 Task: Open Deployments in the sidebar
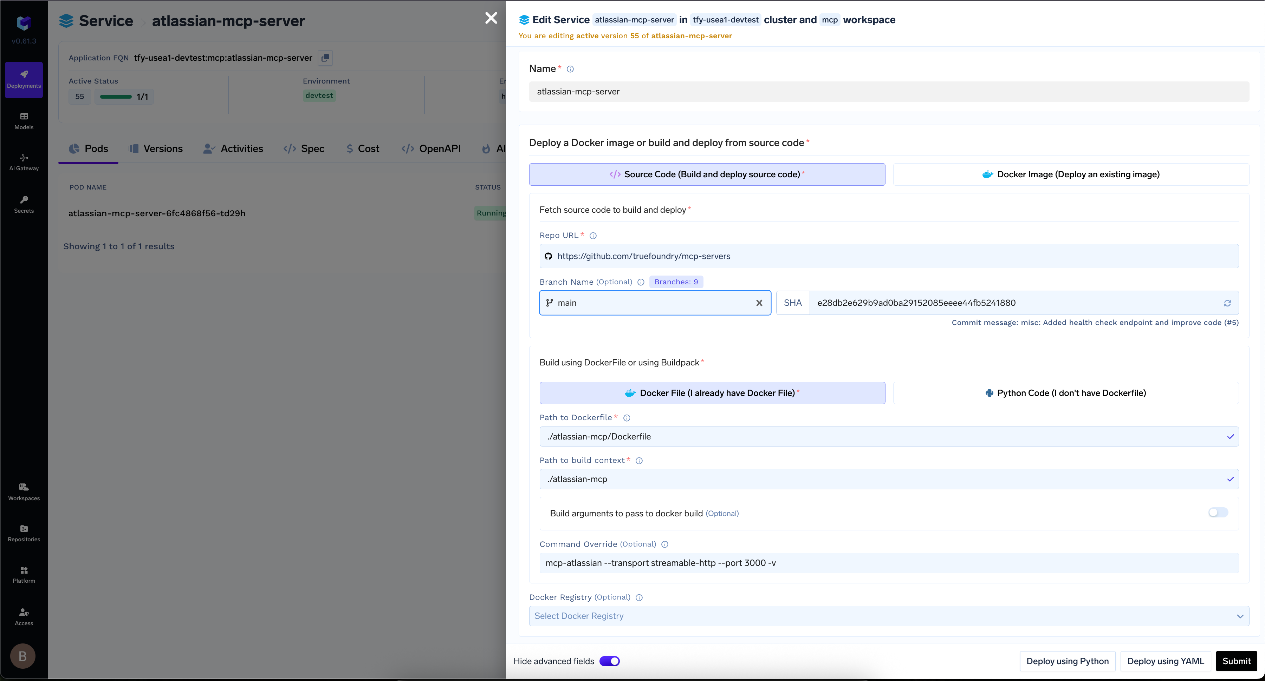coord(24,79)
